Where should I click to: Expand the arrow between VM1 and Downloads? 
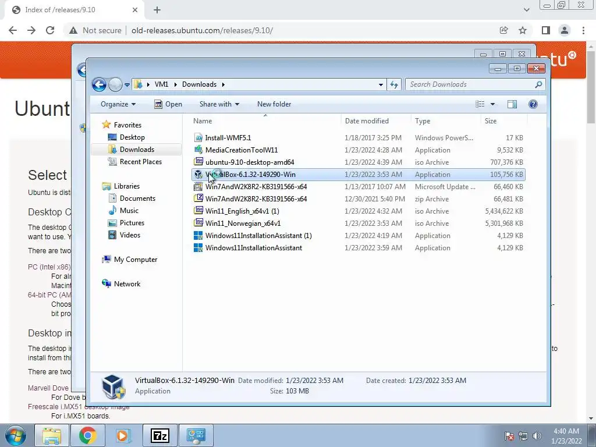click(x=175, y=84)
